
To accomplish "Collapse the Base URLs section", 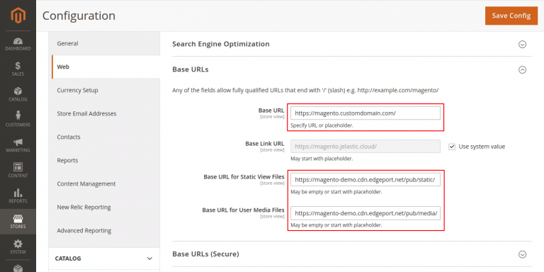I will point(522,69).
